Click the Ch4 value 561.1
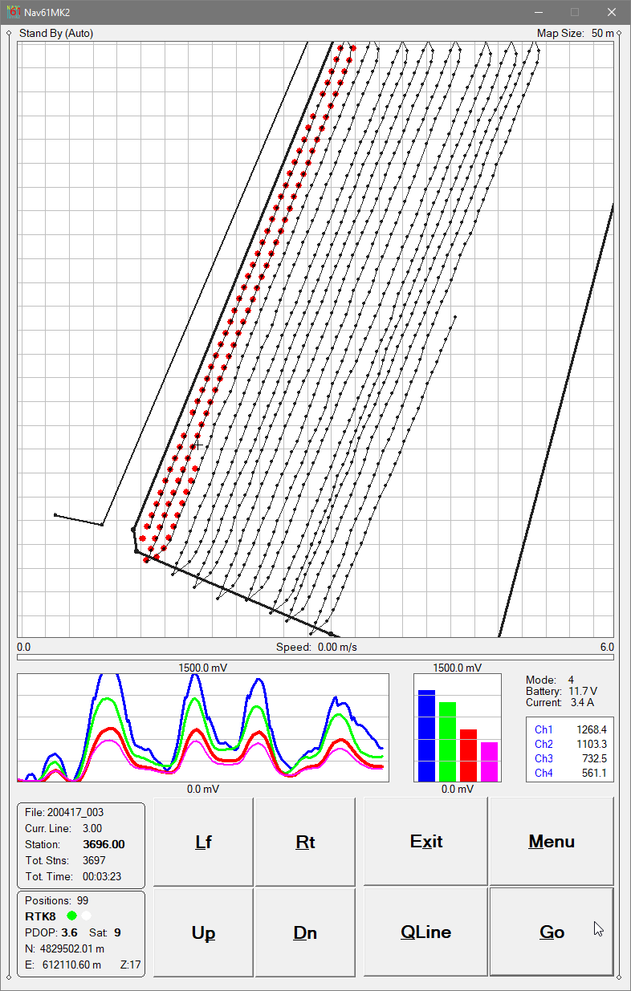This screenshot has height=991, width=631. click(x=594, y=773)
